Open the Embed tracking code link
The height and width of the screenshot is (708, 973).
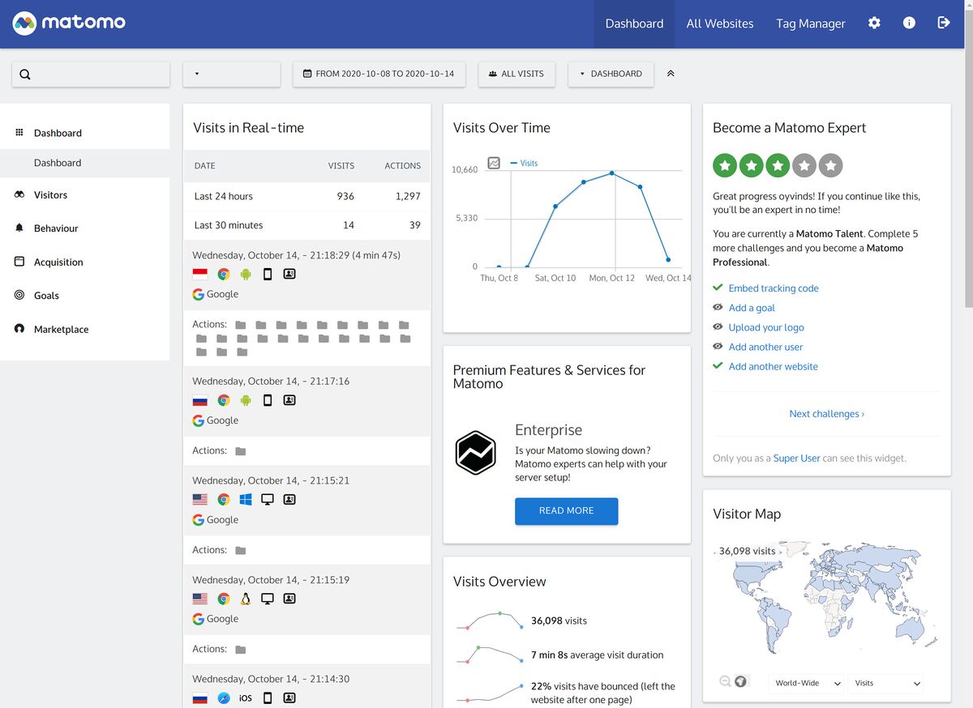(x=774, y=288)
